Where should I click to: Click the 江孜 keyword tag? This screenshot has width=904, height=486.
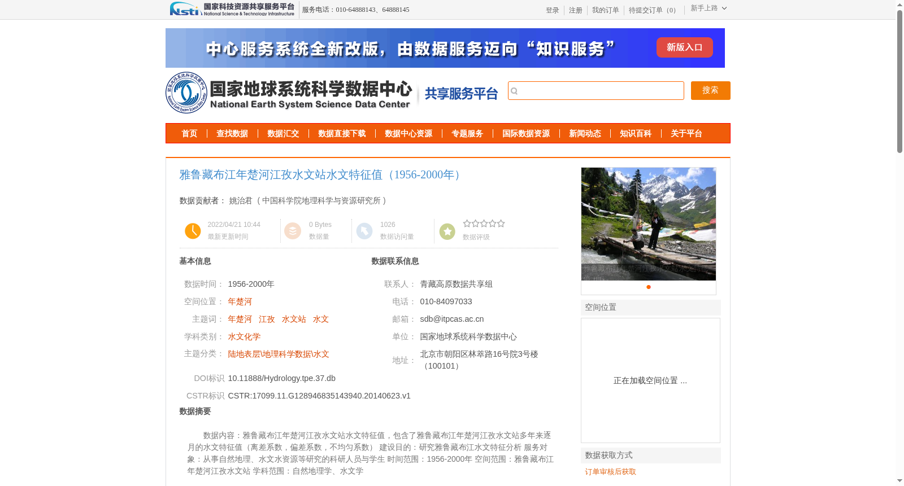(x=267, y=319)
